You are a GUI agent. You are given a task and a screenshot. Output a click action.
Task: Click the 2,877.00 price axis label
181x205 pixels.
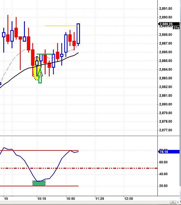166,130
